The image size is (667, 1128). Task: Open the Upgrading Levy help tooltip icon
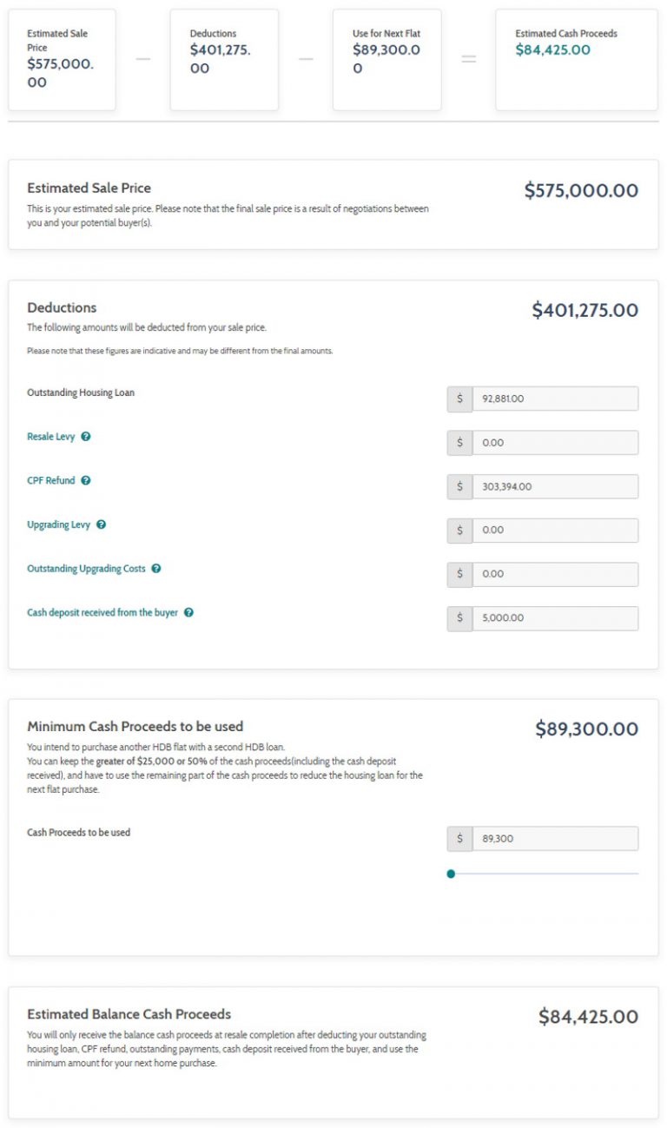(102, 524)
